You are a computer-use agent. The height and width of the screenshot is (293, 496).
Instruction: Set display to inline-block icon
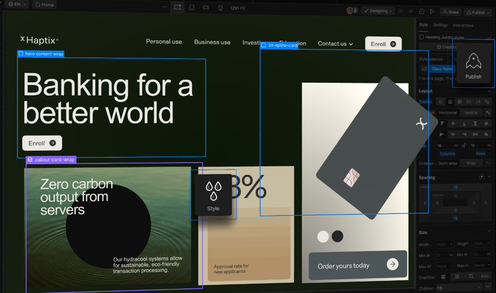[x=468, y=101]
